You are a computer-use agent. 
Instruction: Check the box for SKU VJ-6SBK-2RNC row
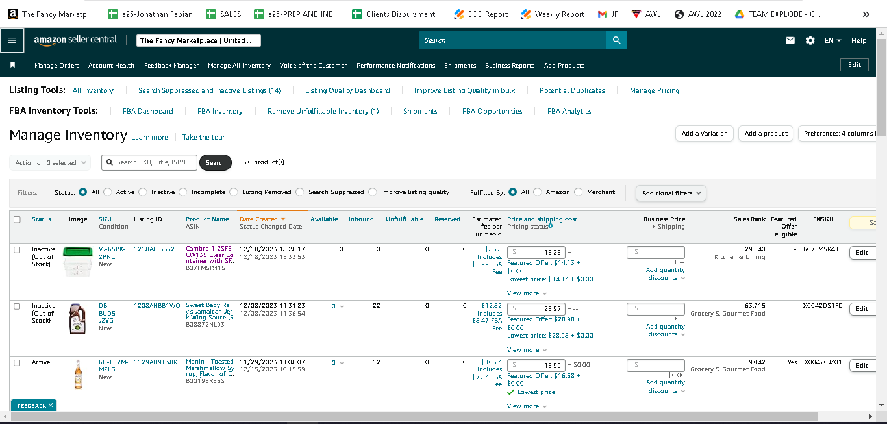click(17, 249)
